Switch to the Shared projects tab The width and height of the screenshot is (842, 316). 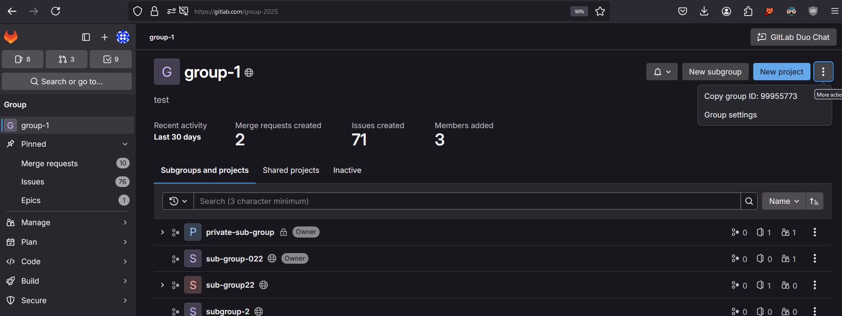pyautogui.click(x=291, y=170)
